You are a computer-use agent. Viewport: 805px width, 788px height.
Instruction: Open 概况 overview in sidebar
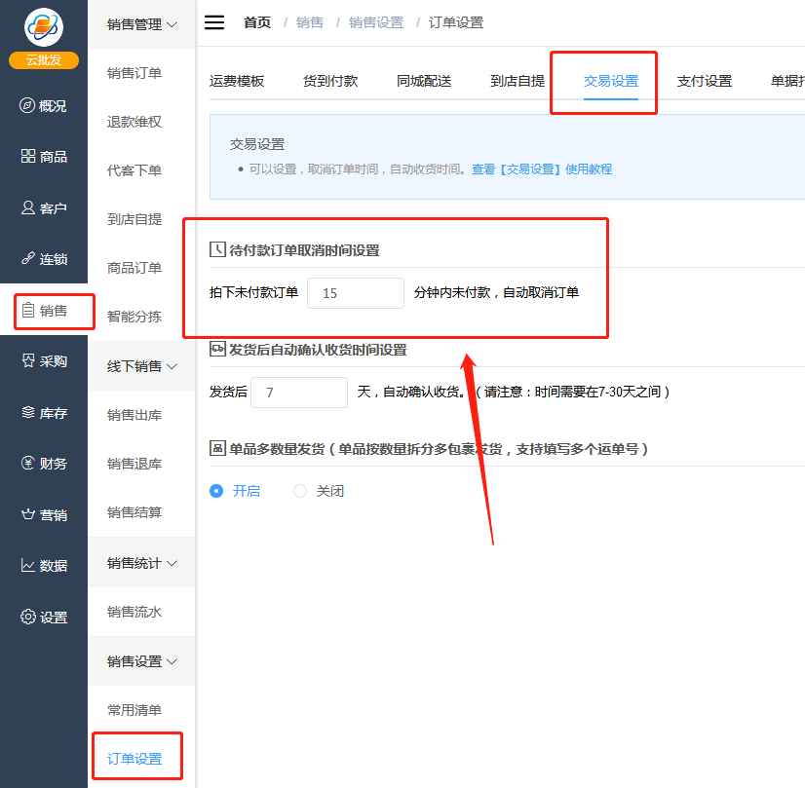[44, 105]
